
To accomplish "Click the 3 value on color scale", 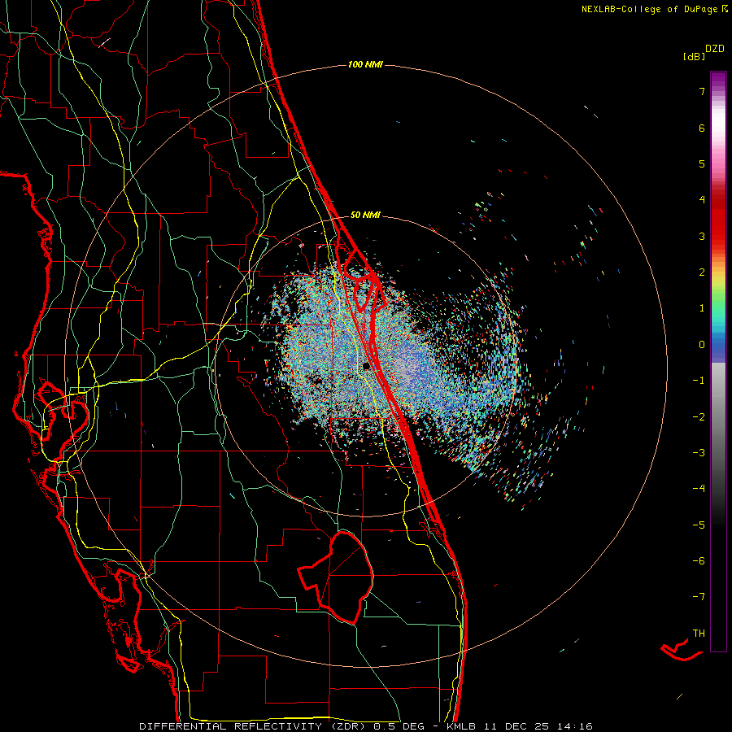I will click(x=702, y=236).
